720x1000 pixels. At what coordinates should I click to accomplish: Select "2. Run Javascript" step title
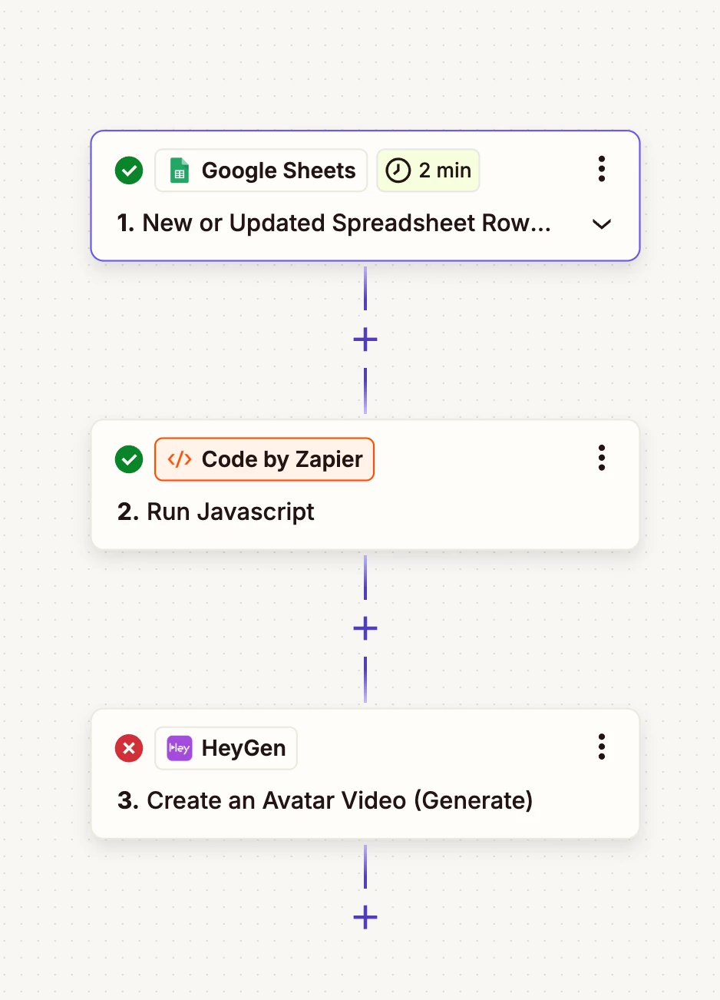coord(216,512)
